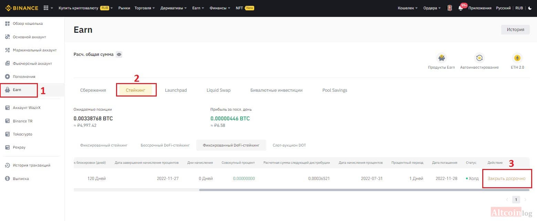Select page 1 in pagination
The height and width of the screenshot is (221, 537).
[516, 200]
